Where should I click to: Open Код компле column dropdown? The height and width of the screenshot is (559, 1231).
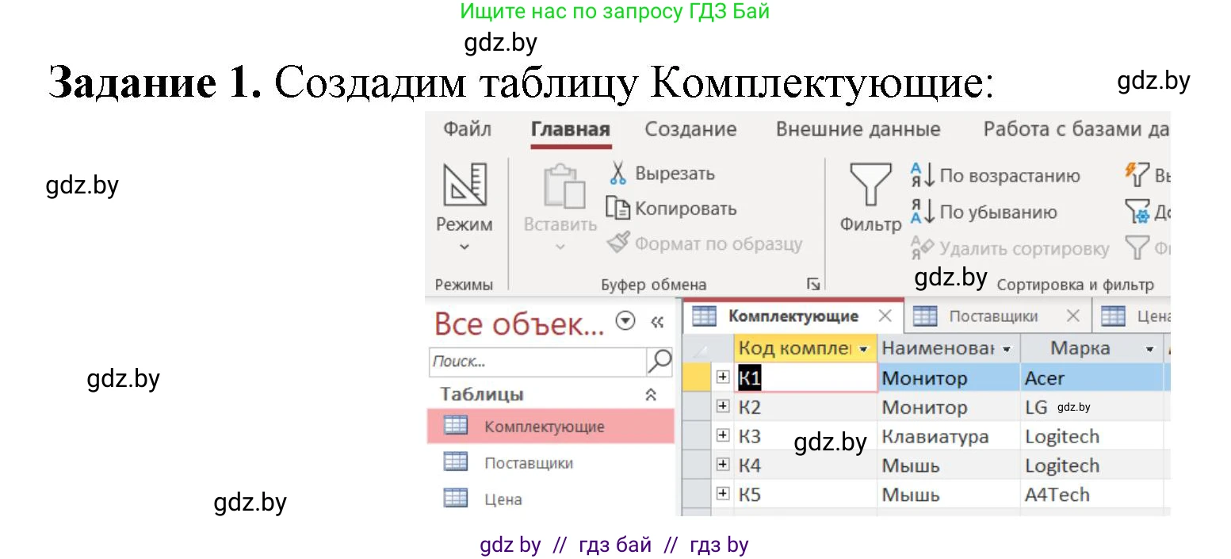coord(864,348)
